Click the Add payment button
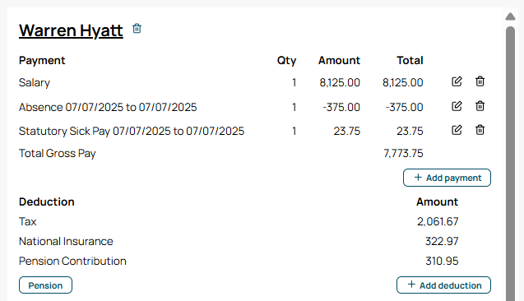This screenshot has width=524, height=301. click(447, 178)
